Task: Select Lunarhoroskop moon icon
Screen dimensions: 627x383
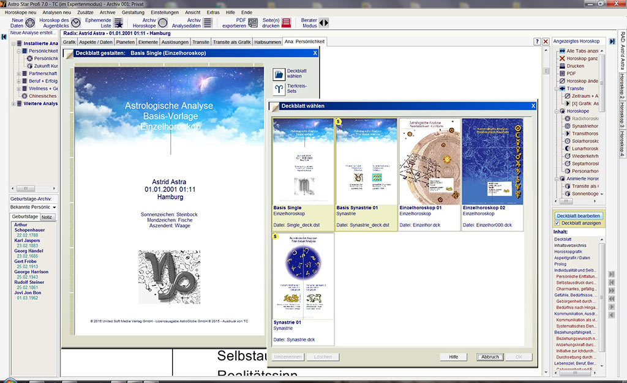Action: click(x=568, y=149)
